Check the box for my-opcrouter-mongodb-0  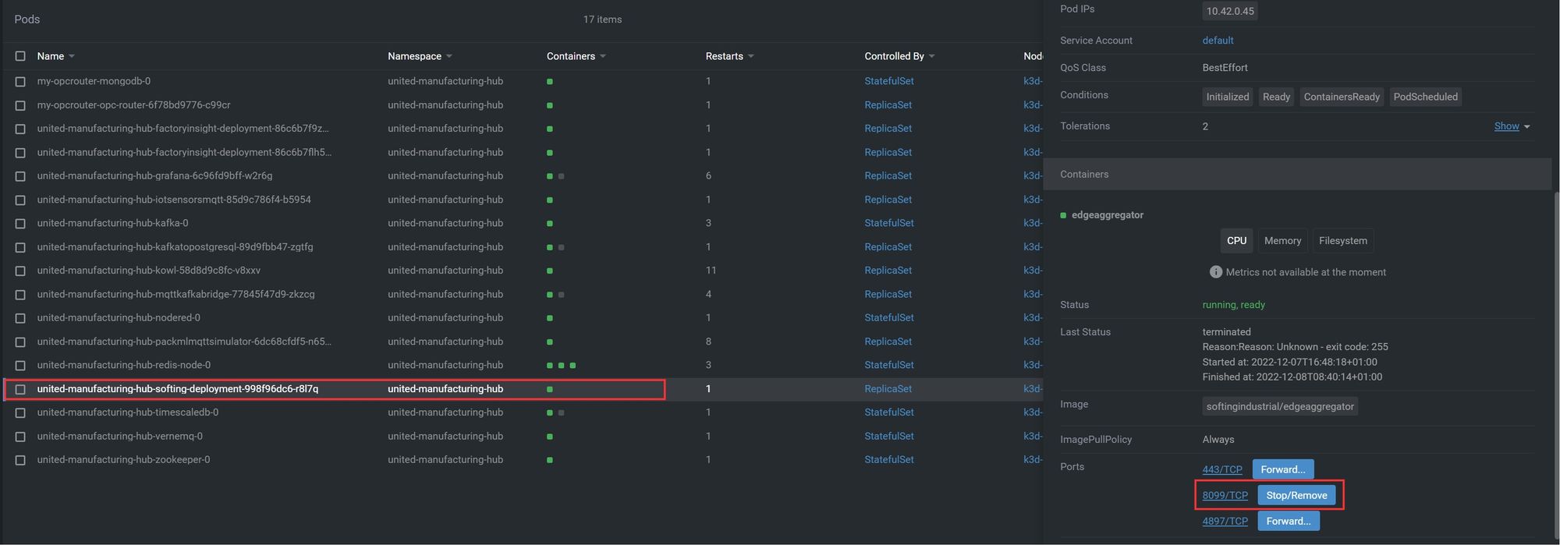tap(20, 82)
